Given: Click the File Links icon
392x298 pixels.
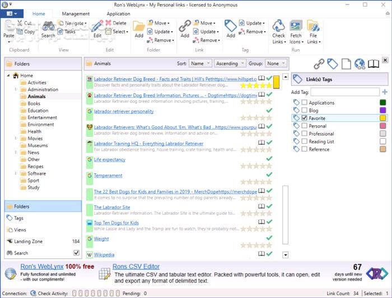Looking at the screenshot, I should [x=313, y=26].
